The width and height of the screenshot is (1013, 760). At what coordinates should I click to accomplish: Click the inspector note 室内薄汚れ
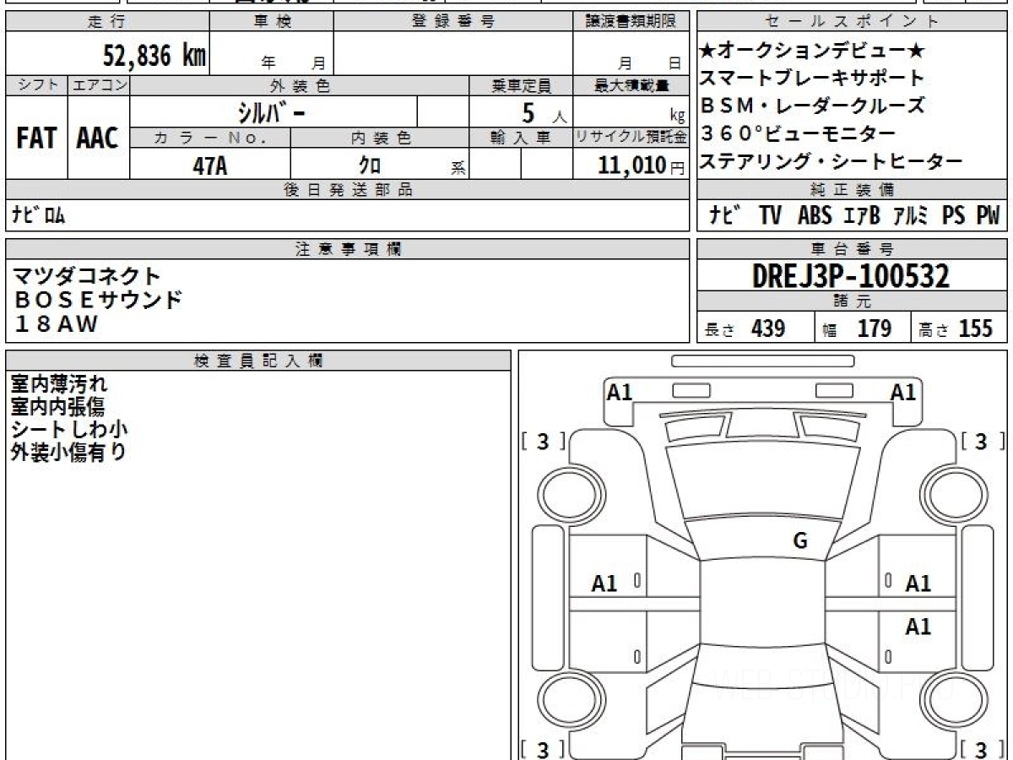coord(59,384)
